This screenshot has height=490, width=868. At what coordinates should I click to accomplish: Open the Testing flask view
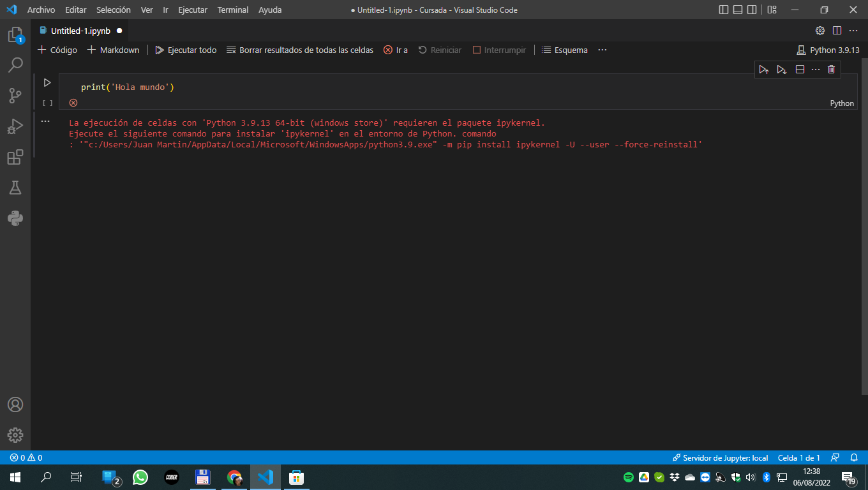click(15, 188)
